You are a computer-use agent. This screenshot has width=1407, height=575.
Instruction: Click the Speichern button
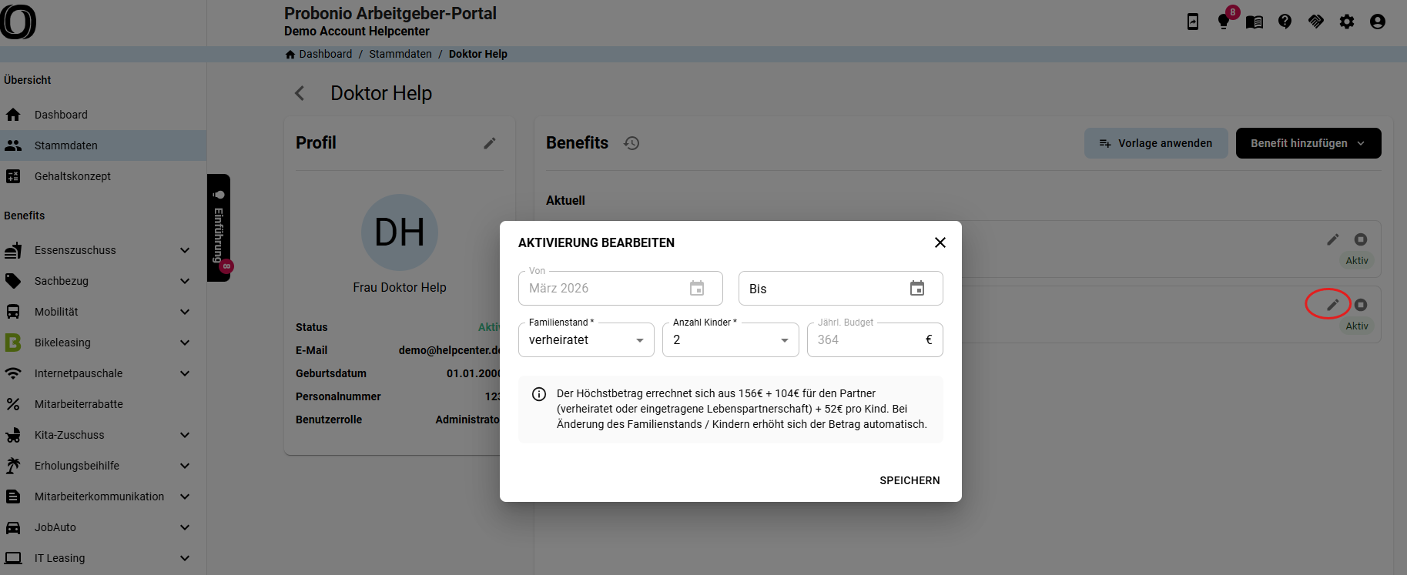910,480
